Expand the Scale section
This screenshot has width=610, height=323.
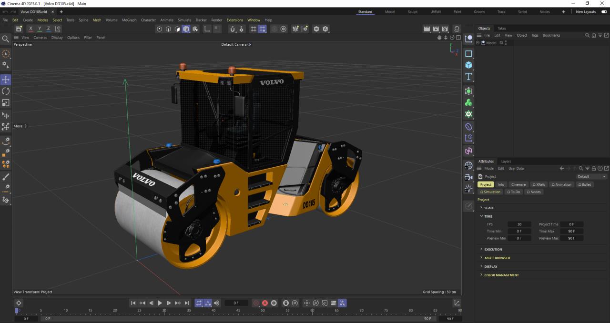coord(481,208)
